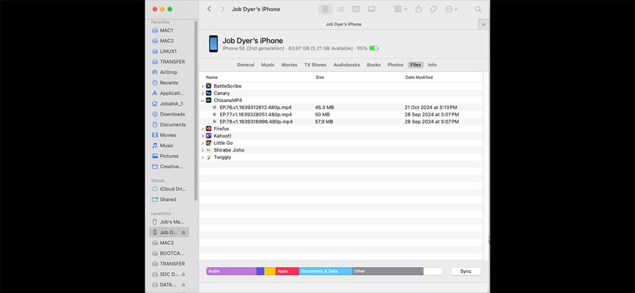Select the Files tab

point(416,65)
